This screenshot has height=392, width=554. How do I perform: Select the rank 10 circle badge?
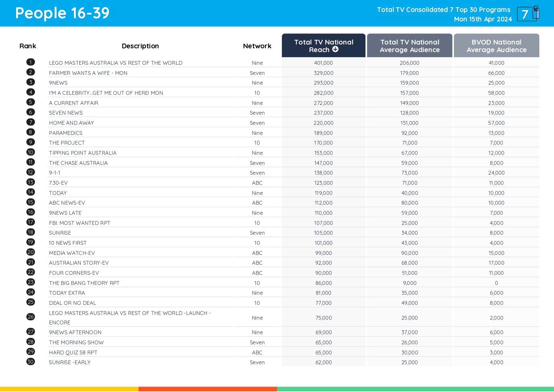tap(30, 152)
